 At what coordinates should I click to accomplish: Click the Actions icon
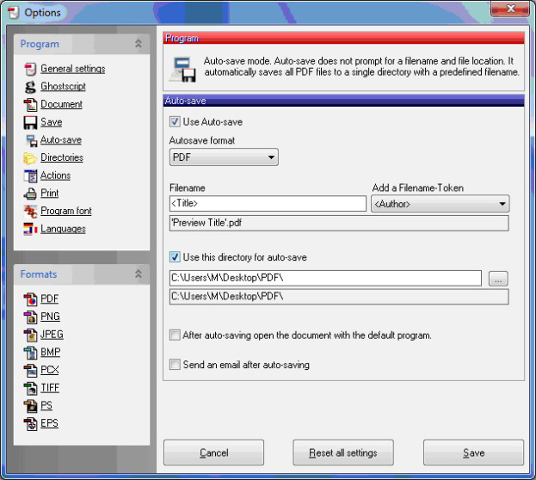click(30, 175)
